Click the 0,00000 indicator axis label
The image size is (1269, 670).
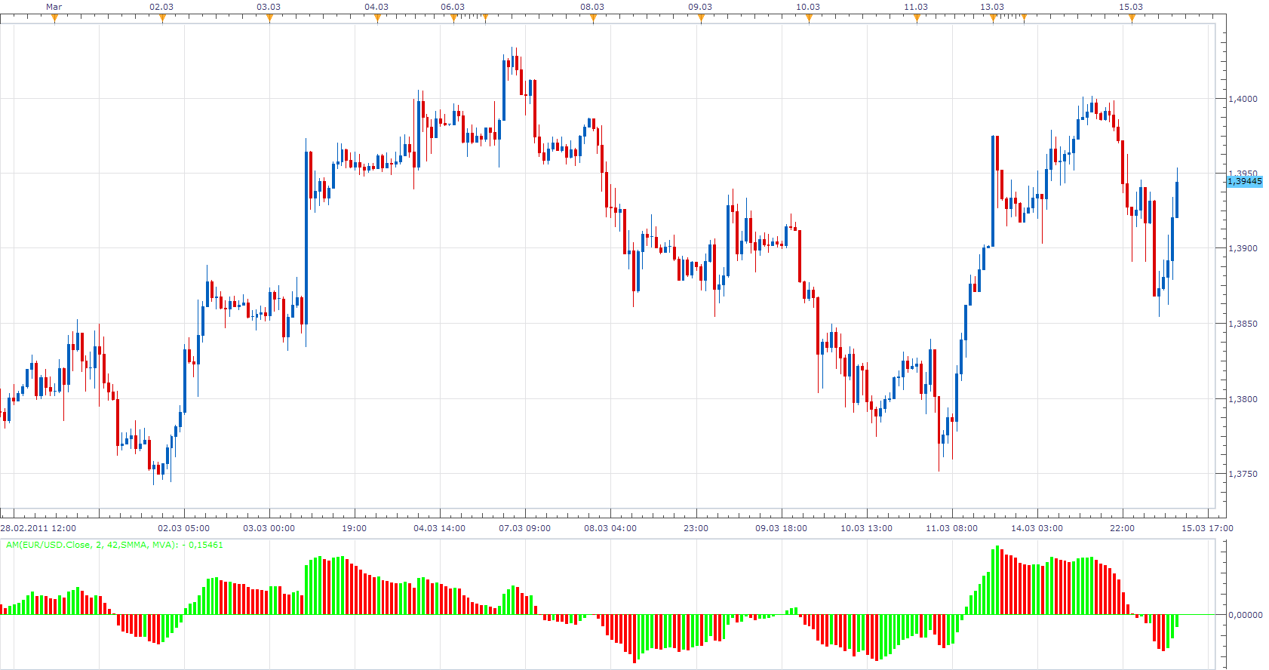point(1246,615)
